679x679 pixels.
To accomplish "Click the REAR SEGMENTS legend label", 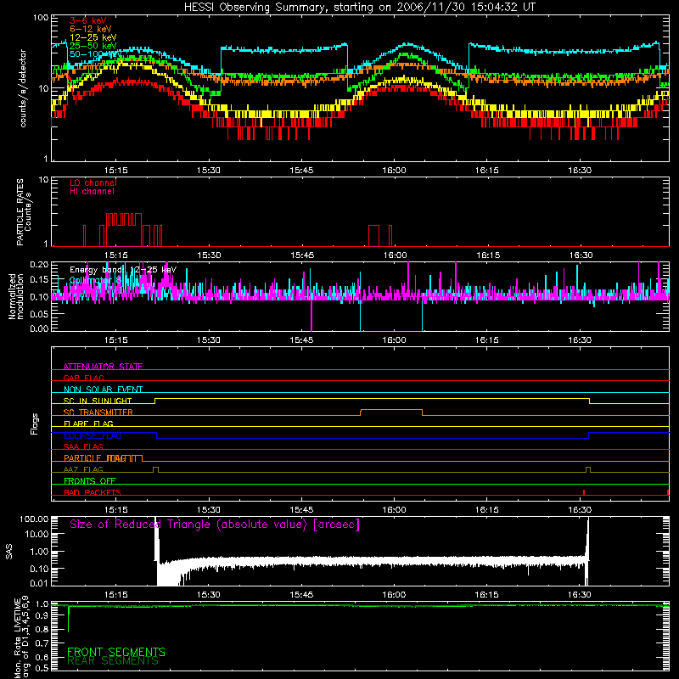I will point(113,661).
